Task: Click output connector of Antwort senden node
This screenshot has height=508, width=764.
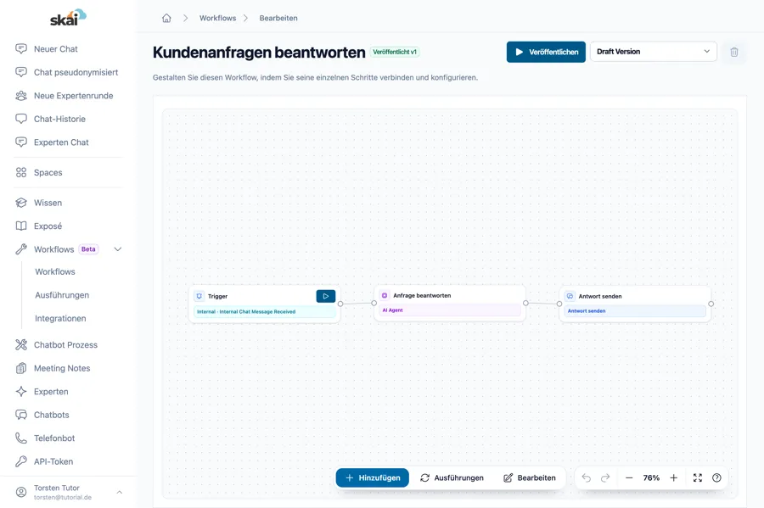Action: 711,304
